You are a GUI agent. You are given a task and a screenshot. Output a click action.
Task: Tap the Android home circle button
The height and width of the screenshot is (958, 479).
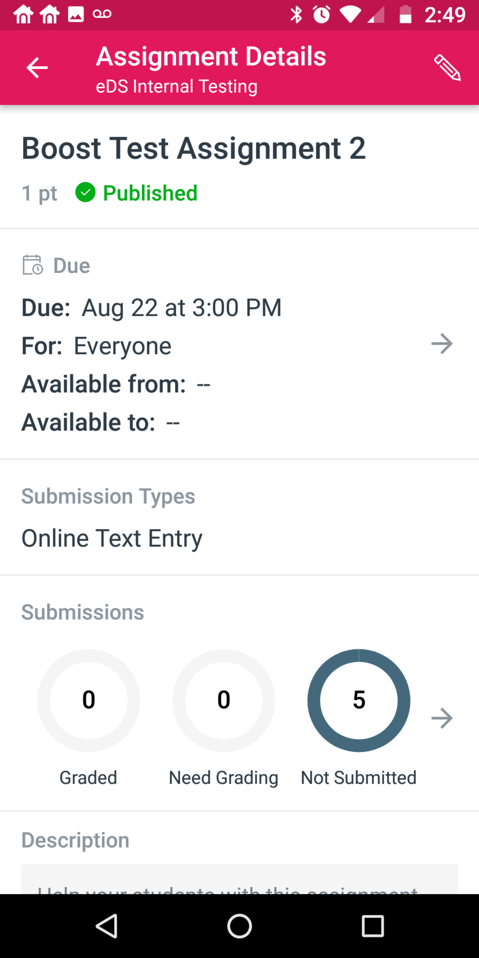(x=239, y=926)
